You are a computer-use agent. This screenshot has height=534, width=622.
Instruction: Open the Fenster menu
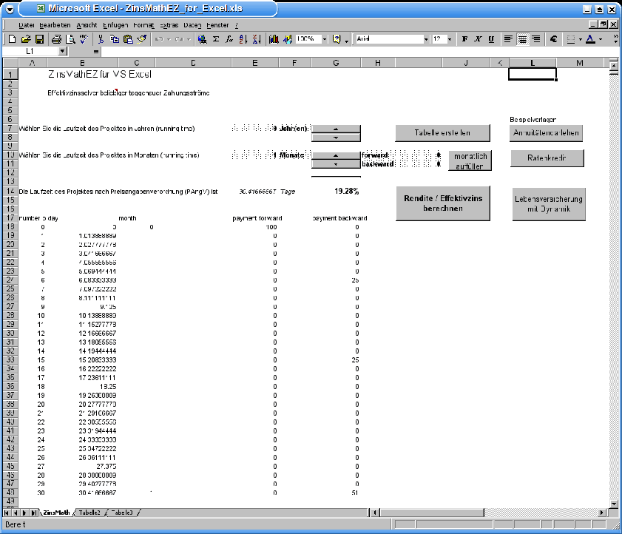(217, 25)
